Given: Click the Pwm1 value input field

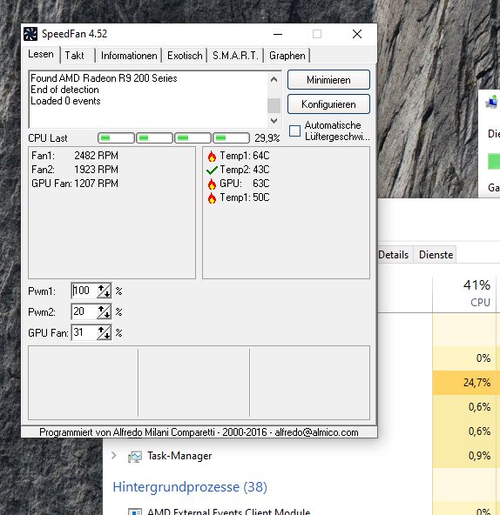Looking at the screenshot, I should point(84,291).
